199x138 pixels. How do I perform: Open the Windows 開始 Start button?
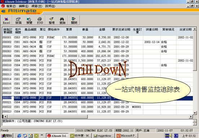pos(7,136)
